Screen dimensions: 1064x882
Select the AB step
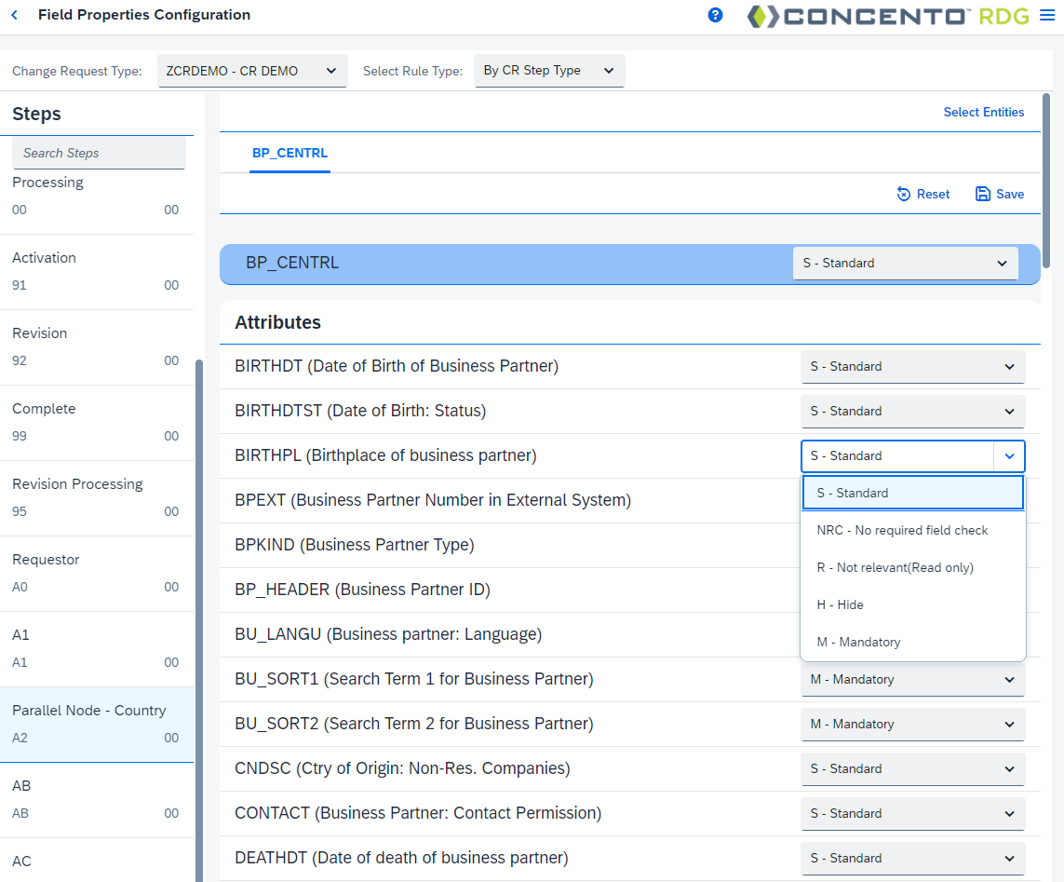[97, 800]
